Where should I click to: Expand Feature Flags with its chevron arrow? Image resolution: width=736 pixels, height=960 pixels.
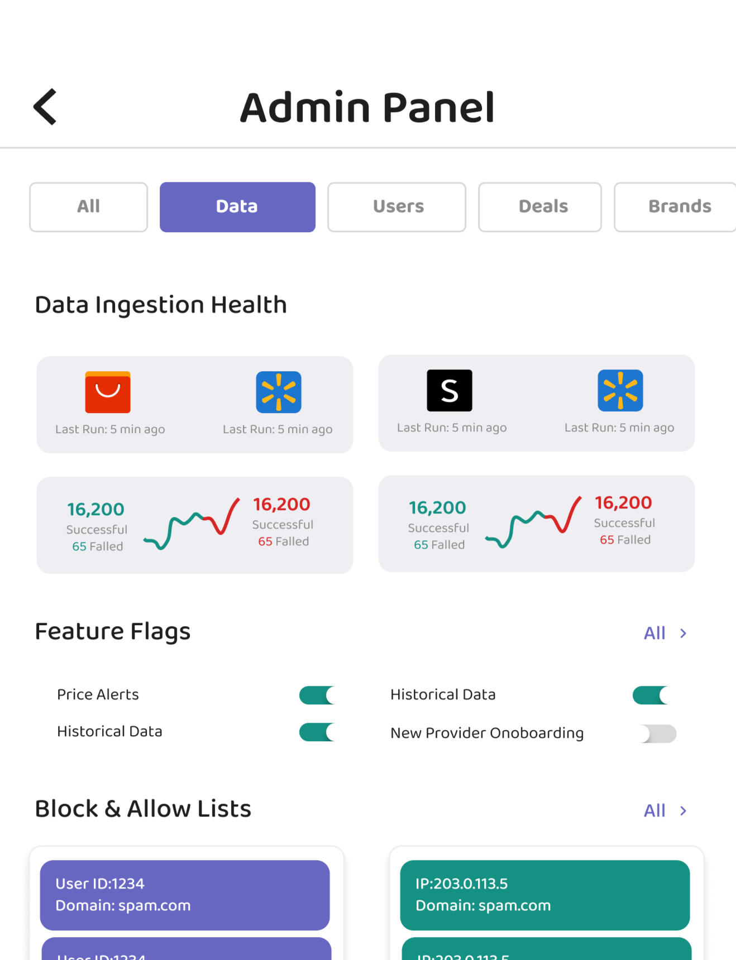[683, 633]
